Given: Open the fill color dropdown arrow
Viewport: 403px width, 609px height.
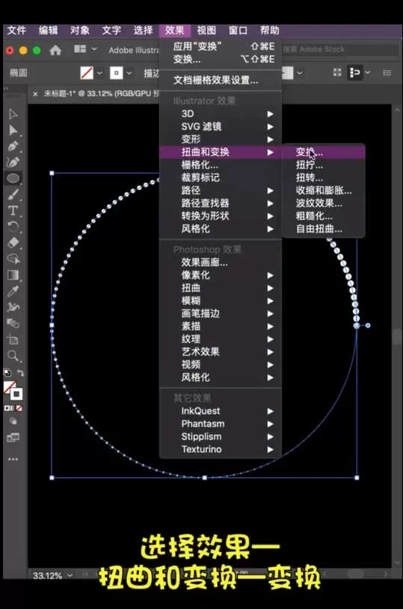Looking at the screenshot, I should tap(99, 73).
